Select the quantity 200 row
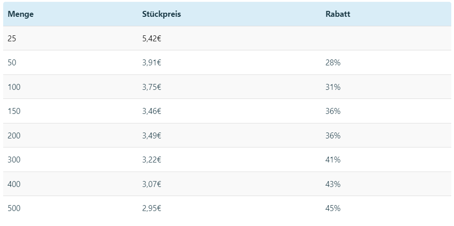Screen dimensions: 454x226 [x=227, y=135]
